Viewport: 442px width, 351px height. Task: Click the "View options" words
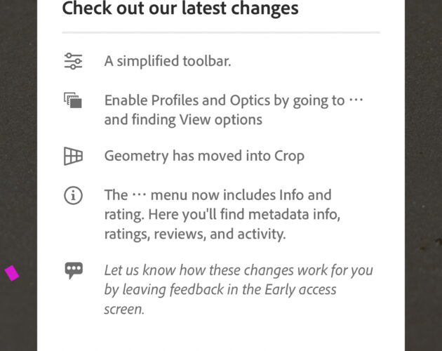221,120
